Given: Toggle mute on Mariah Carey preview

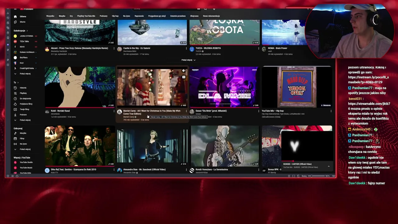Looking at the screenshot, I should click(x=184, y=71).
